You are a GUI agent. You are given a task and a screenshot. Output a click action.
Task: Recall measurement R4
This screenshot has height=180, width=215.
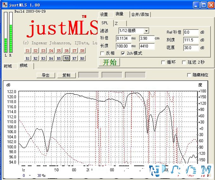coord(51,59)
